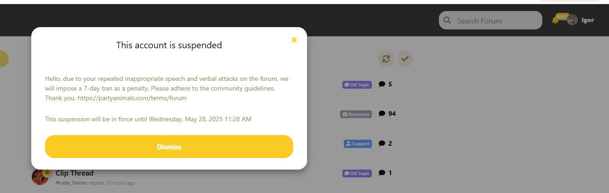Image resolution: width=609 pixels, height=193 pixels.
Task: Open the Off Topic tag with 5 replies
Action: [x=357, y=85]
